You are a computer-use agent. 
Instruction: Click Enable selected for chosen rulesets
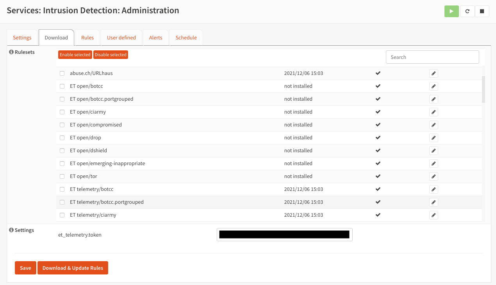(x=75, y=55)
